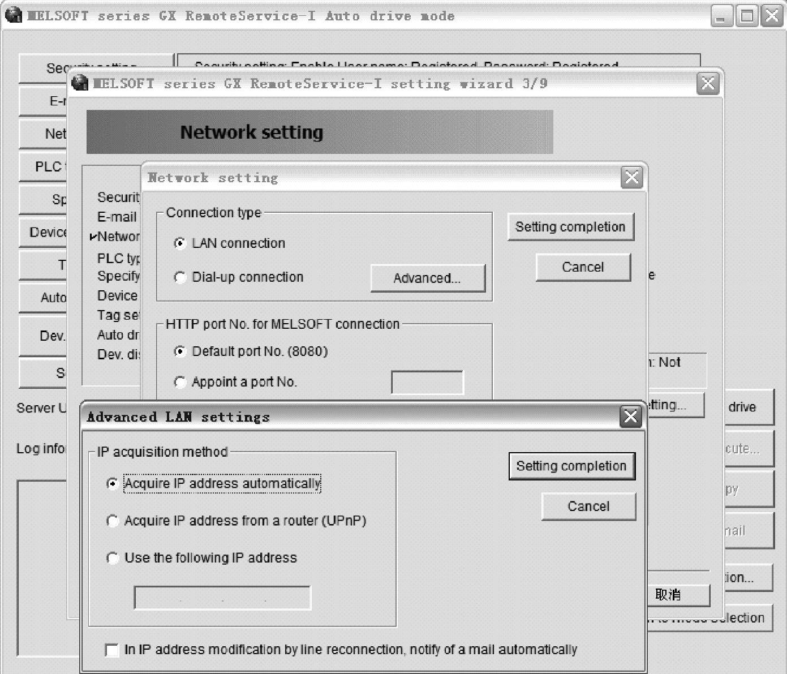This screenshot has width=787, height=674.
Task: Minimize the Auto drive mode main window
Action: [x=721, y=16]
